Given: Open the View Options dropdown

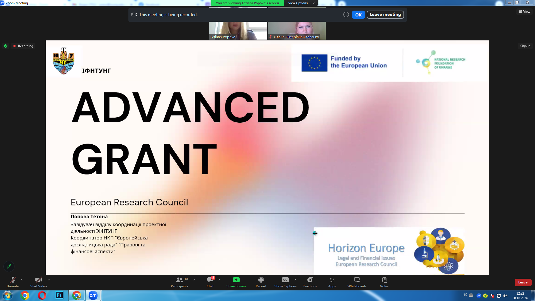Looking at the screenshot, I should coord(301,3).
